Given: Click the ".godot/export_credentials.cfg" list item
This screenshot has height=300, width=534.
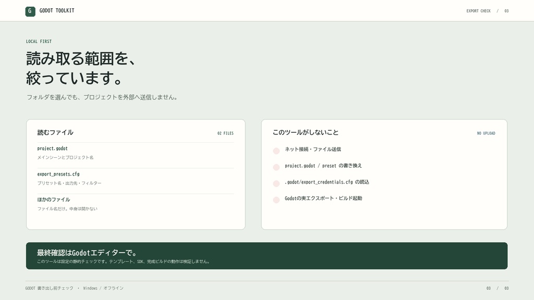Looking at the screenshot, I should [x=327, y=182].
